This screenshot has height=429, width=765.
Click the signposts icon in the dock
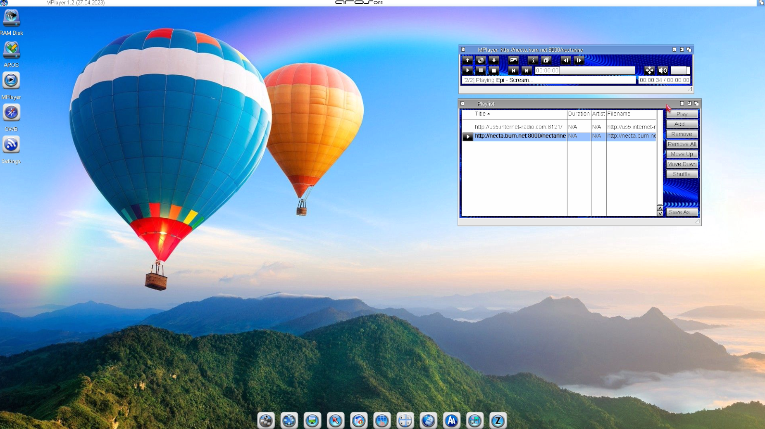(266, 420)
